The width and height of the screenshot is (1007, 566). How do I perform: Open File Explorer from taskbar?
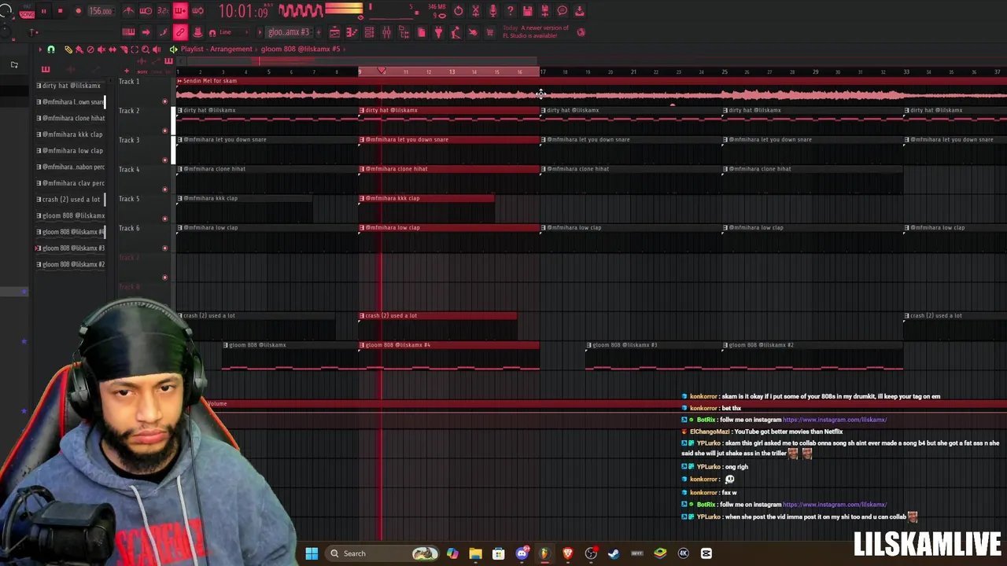(x=475, y=553)
